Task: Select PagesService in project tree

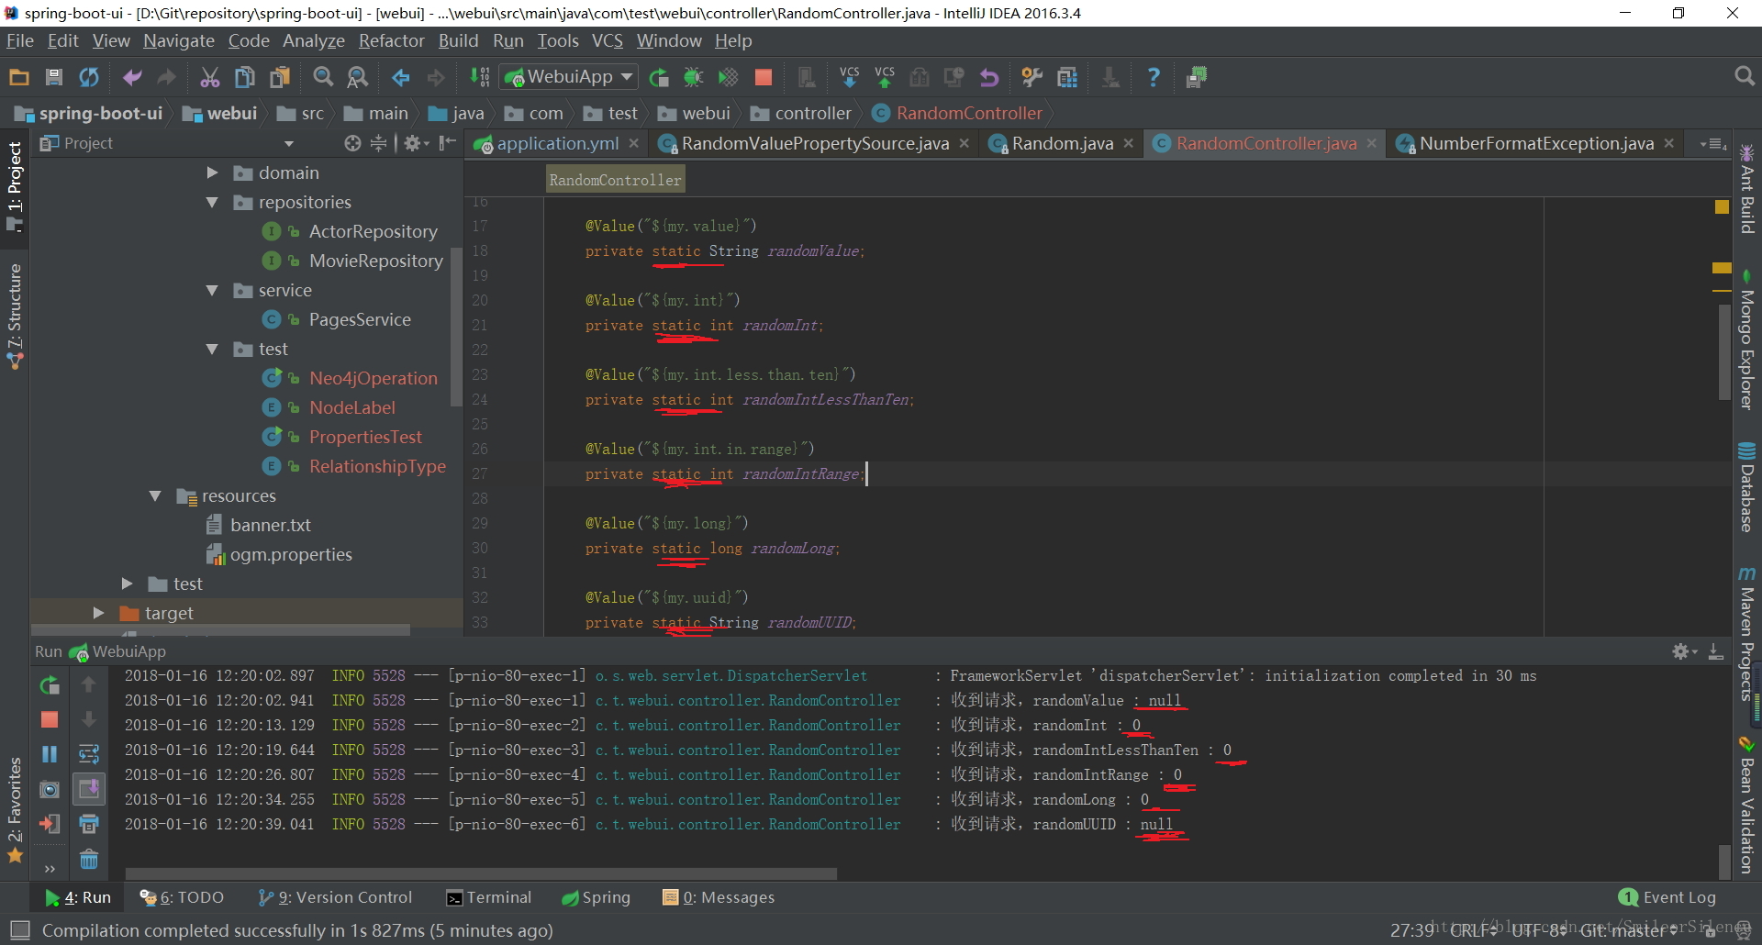Action: [x=360, y=319]
